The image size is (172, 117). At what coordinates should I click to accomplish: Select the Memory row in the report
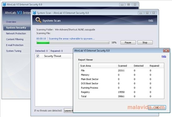122,75
